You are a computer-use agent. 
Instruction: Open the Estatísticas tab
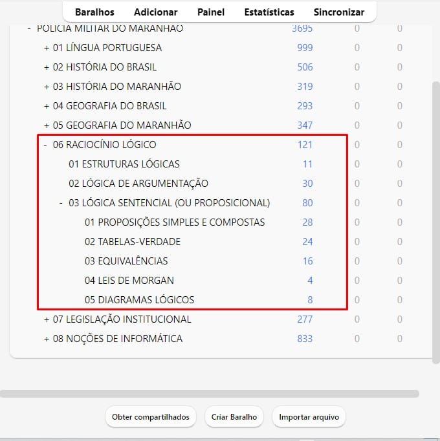click(269, 12)
